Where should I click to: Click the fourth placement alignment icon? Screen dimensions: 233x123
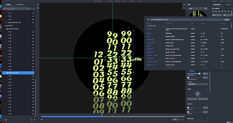(x=222, y=11)
